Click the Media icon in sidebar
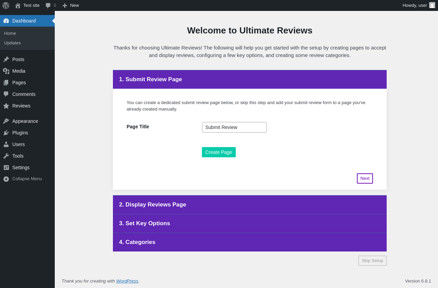This screenshot has height=288, width=438. pos(6,71)
